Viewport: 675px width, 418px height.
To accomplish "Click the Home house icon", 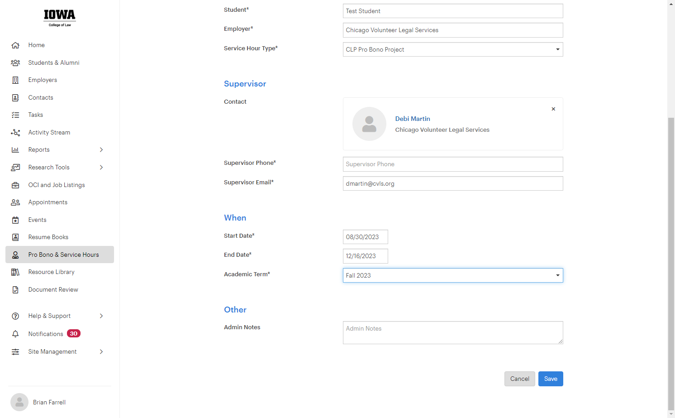I will pyautogui.click(x=15, y=45).
